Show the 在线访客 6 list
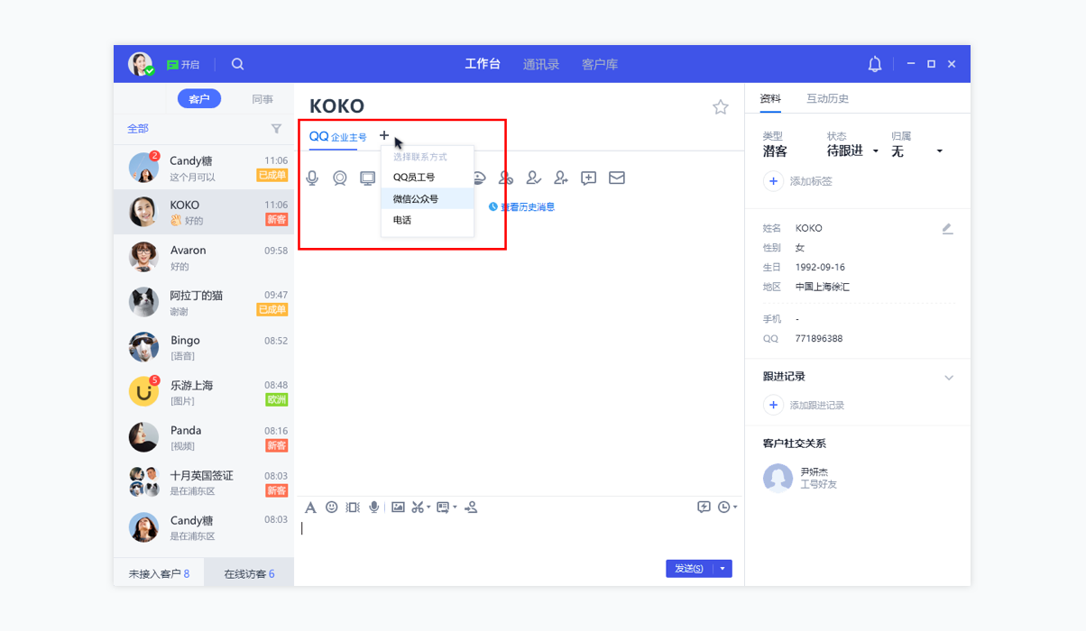This screenshot has height=631, width=1086. pos(249,573)
